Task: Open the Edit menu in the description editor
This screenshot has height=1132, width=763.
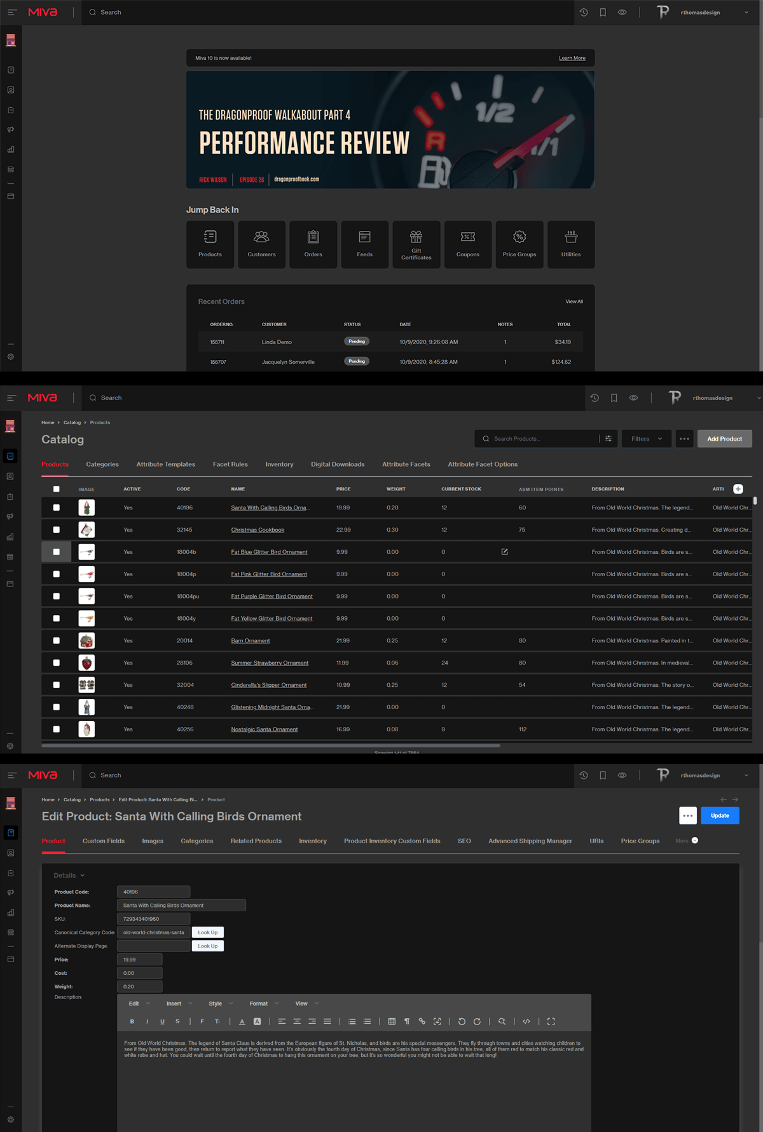Action: point(139,1004)
